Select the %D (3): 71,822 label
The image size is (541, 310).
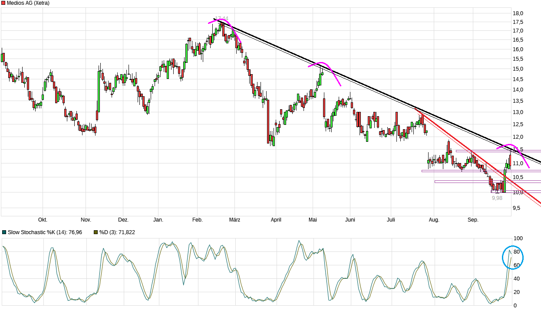pyautogui.click(x=117, y=232)
